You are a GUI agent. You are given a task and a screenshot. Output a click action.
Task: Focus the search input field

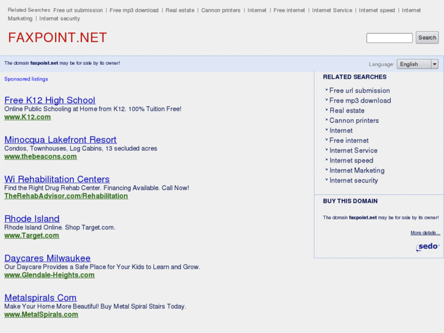(x=390, y=38)
